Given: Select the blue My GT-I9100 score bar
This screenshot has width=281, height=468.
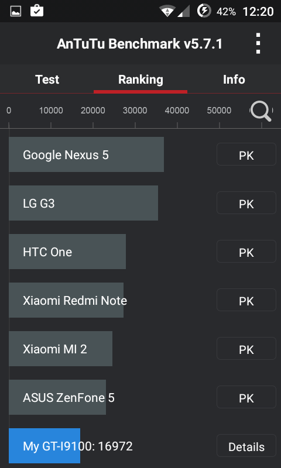Looking at the screenshot, I should [x=44, y=446].
